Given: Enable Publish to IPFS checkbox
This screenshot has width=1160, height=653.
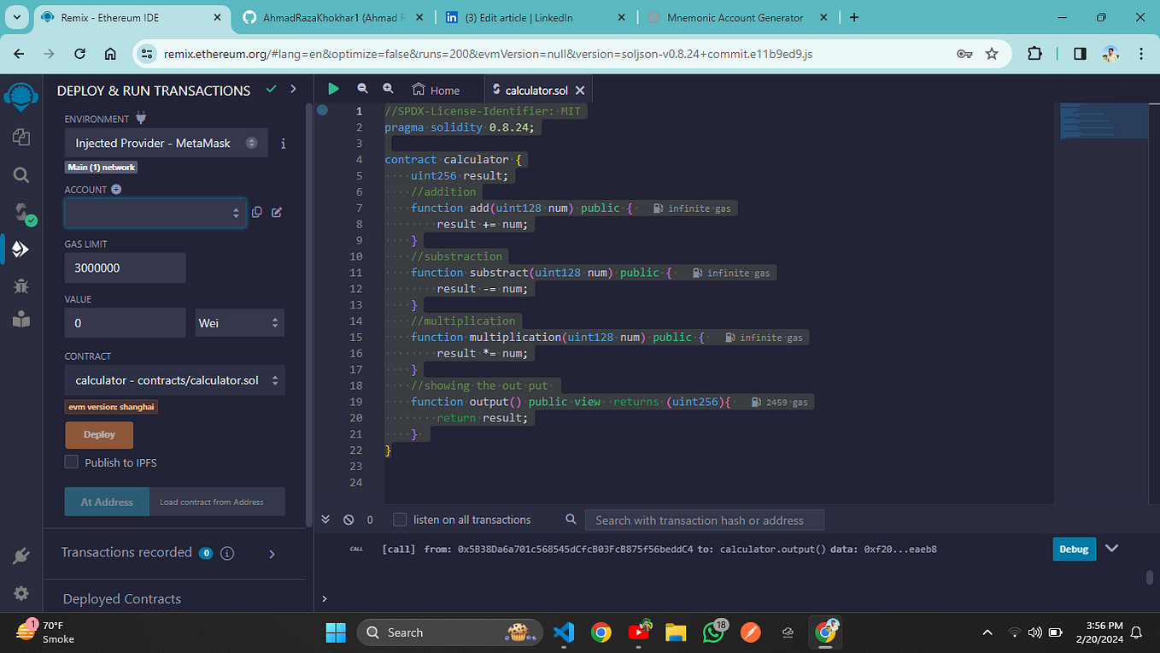Looking at the screenshot, I should [72, 462].
